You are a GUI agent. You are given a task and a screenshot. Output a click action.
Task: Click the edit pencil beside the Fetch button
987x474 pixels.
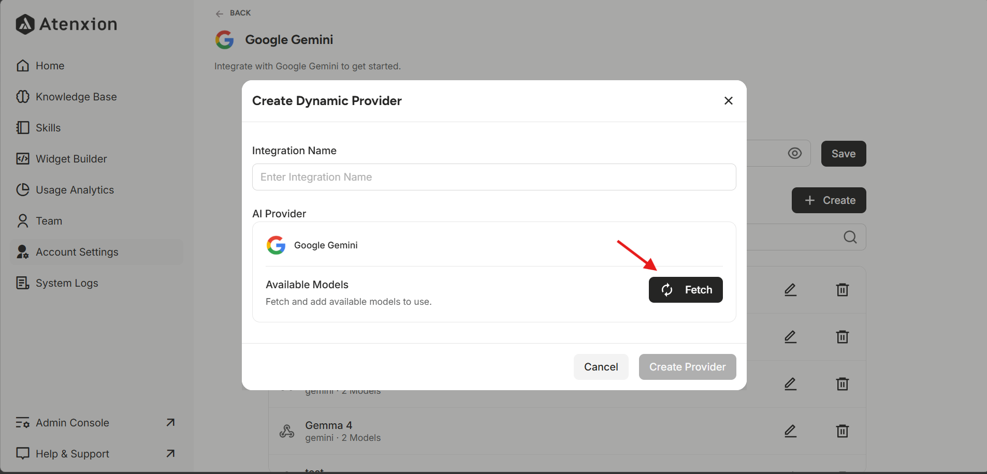(x=790, y=290)
